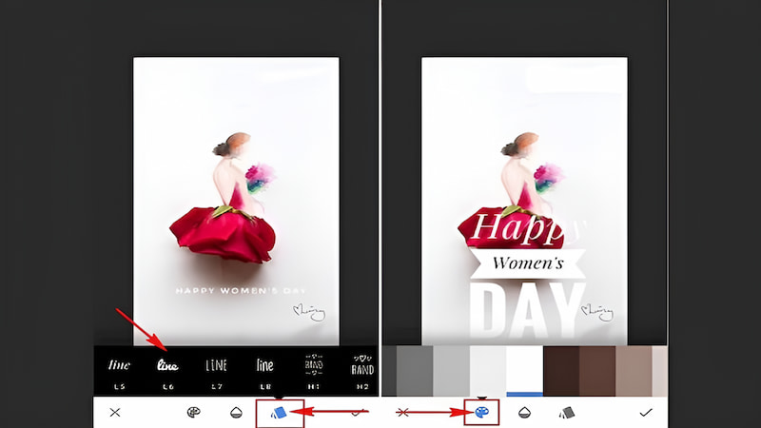Pick the off-white color swatch
This screenshot has width=761, height=428.
coord(488,371)
